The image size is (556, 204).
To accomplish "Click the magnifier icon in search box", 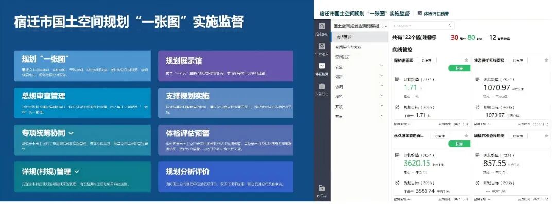I will (449, 26).
